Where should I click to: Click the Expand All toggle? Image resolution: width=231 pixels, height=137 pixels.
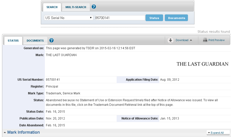point(218,133)
